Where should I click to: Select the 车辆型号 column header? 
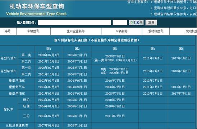(33, 31)
